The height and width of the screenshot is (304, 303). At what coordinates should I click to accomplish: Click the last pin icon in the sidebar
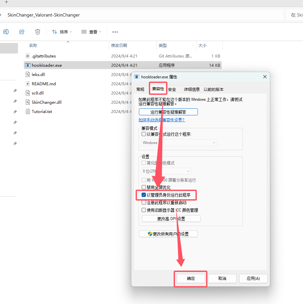point(15,143)
